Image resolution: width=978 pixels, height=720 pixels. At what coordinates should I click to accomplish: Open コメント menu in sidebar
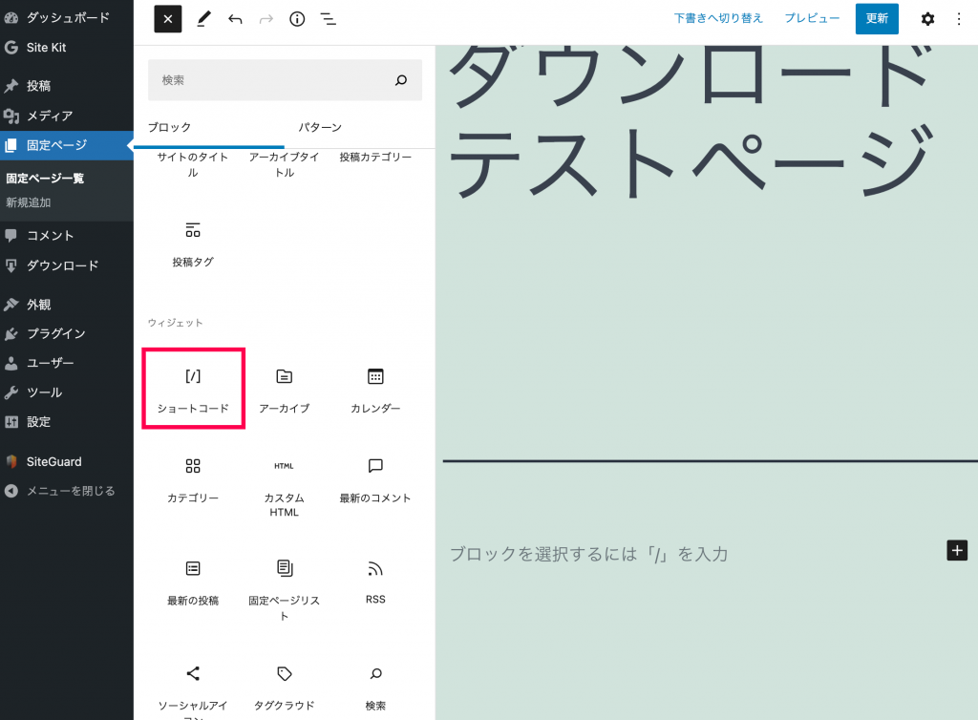point(67,236)
